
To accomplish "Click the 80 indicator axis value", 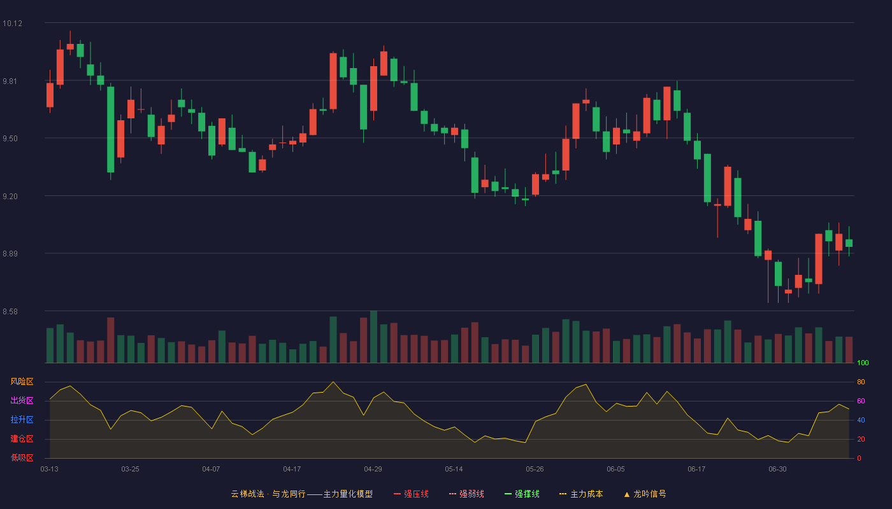I will (x=861, y=382).
